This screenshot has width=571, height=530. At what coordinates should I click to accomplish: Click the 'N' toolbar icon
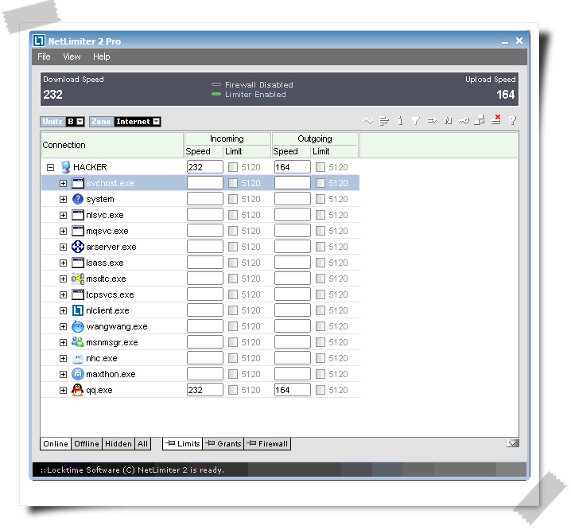click(x=449, y=121)
